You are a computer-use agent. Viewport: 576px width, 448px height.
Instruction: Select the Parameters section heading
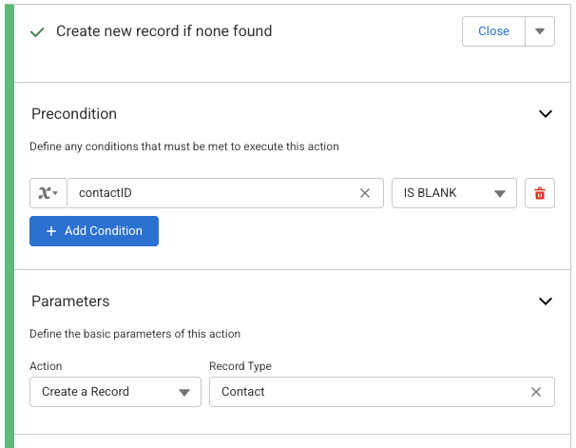[70, 302]
